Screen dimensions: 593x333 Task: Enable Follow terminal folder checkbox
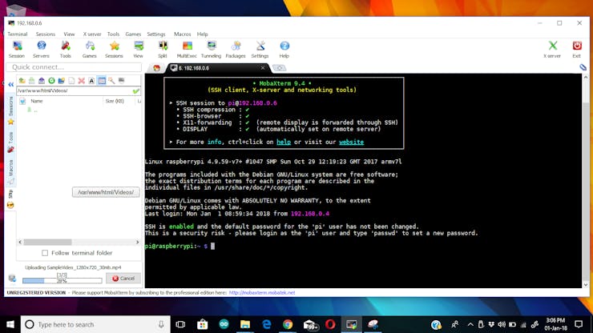click(45, 253)
